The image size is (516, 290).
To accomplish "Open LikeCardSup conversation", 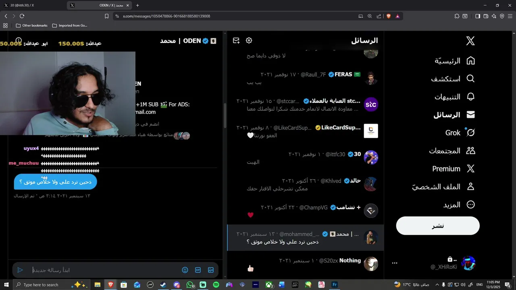I will coord(306,131).
